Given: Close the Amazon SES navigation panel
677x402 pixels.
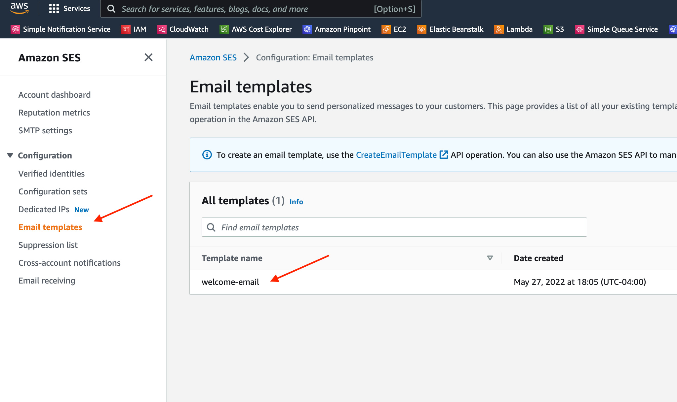Looking at the screenshot, I should [x=148, y=57].
